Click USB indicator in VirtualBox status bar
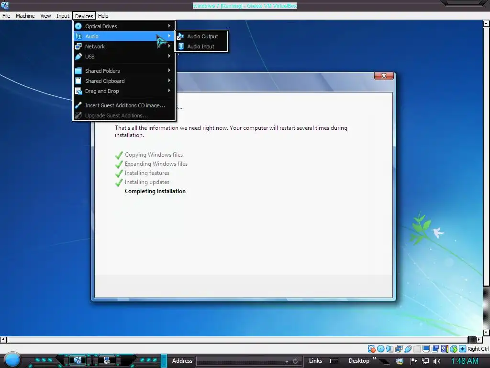Image resolution: width=490 pixels, height=368 pixels. pyautogui.click(x=408, y=349)
